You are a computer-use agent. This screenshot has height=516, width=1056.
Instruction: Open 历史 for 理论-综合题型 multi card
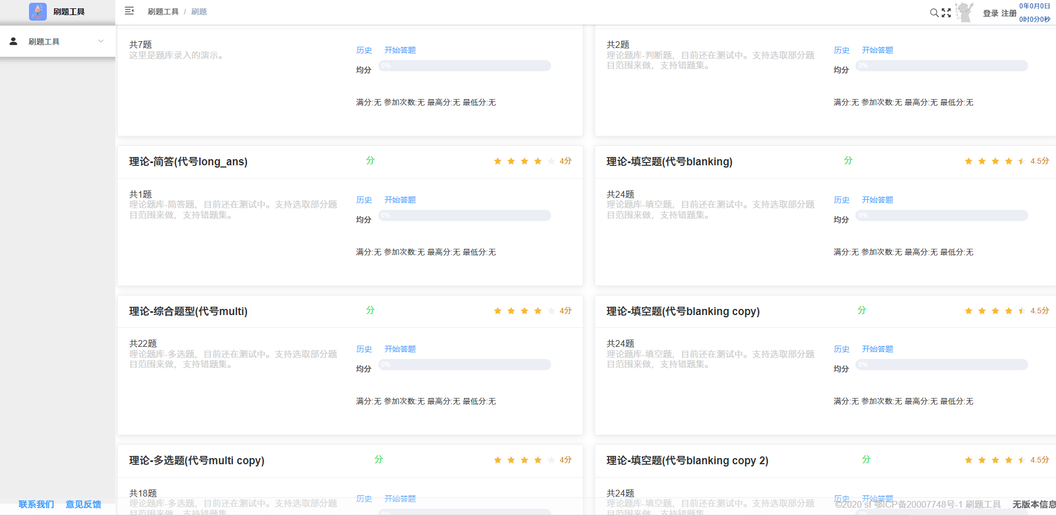[x=364, y=349]
